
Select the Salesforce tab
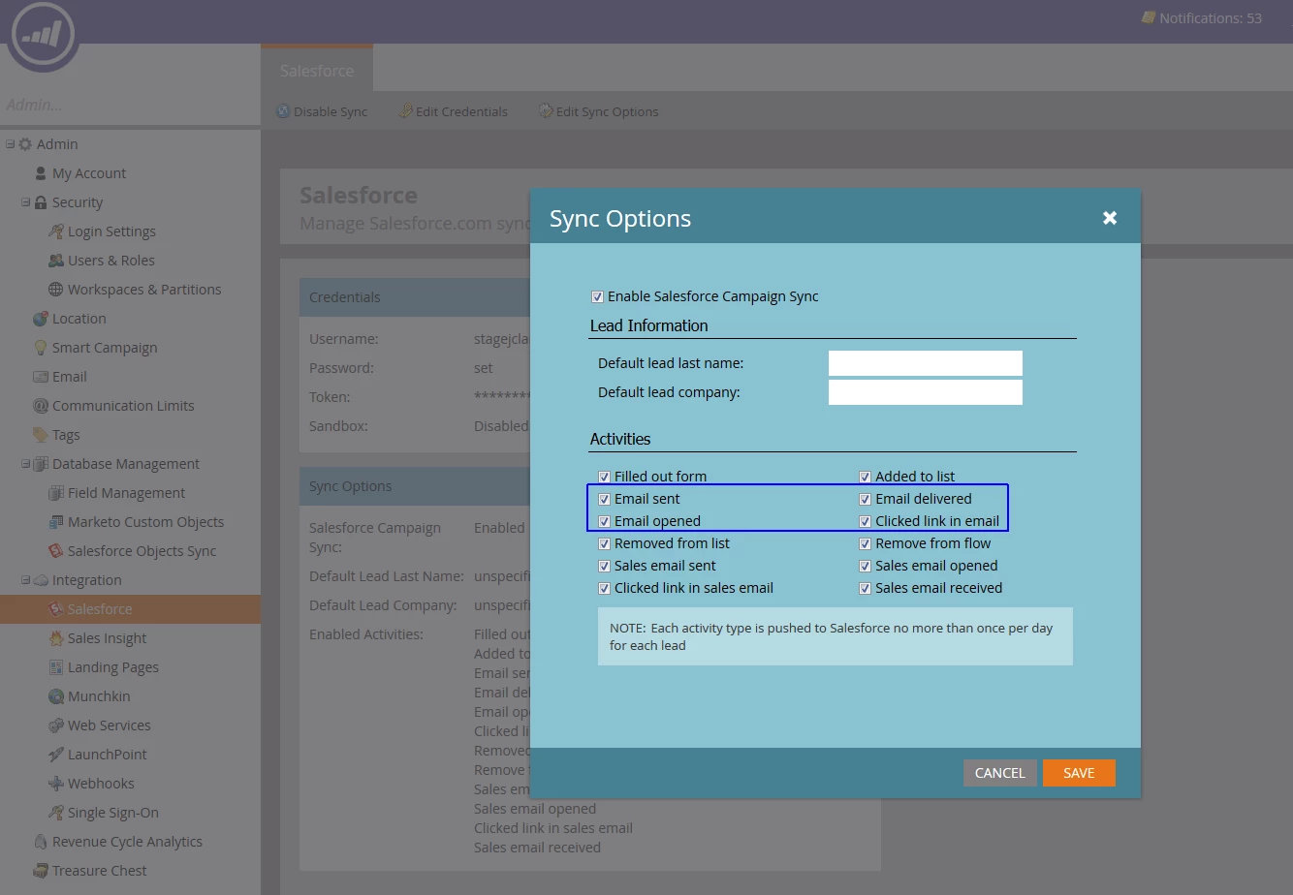pos(317,70)
